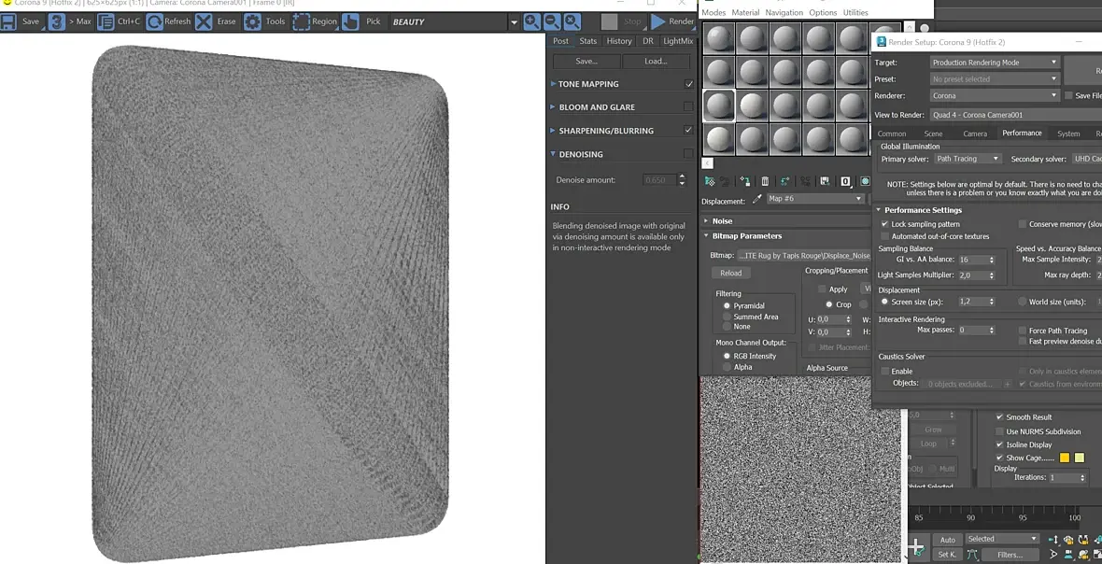Click the Reload bitmap button

pos(731,273)
